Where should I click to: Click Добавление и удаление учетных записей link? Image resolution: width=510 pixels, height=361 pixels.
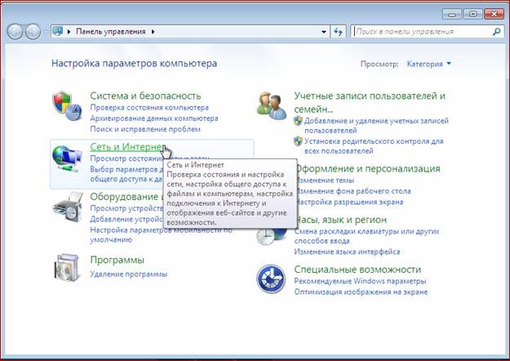coord(376,126)
